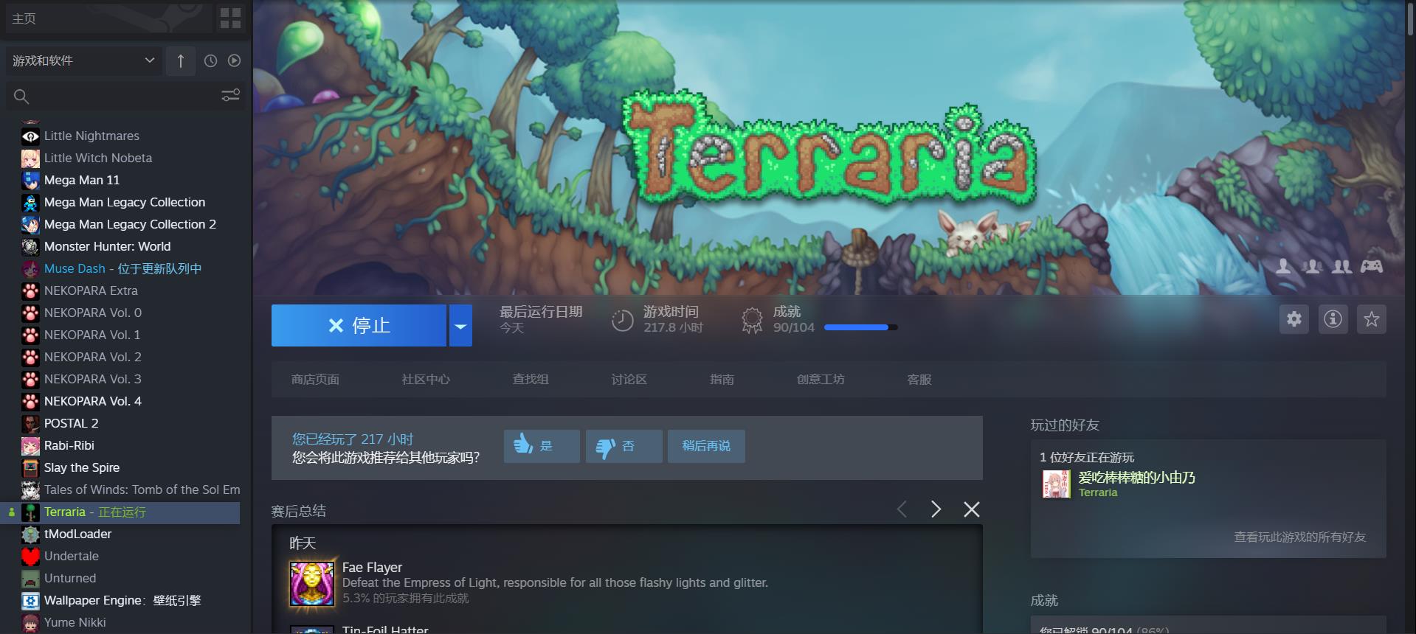
Task: Click the Terraria game icon in list
Action: click(x=30, y=512)
